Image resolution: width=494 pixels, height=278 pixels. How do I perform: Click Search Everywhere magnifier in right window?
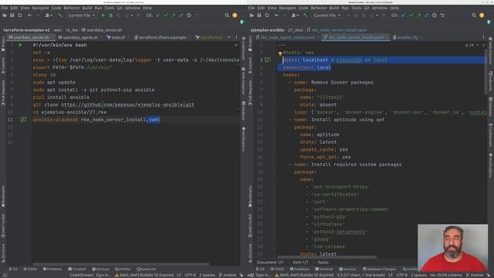click(474, 15)
